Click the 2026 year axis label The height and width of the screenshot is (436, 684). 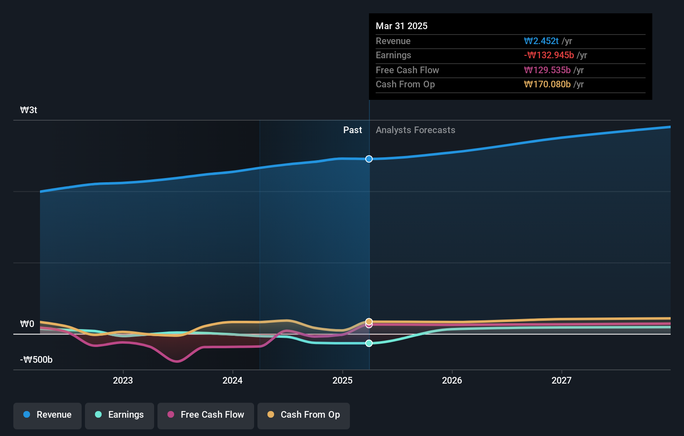point(452,380)
